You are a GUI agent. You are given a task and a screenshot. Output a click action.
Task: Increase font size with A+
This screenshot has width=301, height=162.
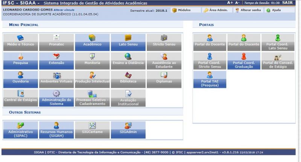230,3
